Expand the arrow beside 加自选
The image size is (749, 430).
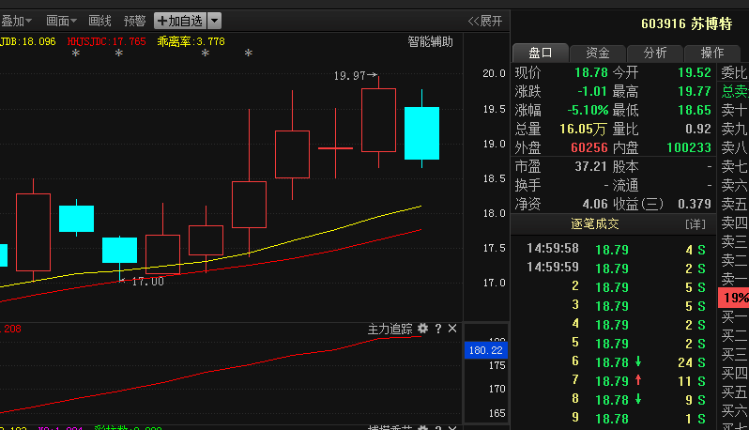tap(215, 21)
